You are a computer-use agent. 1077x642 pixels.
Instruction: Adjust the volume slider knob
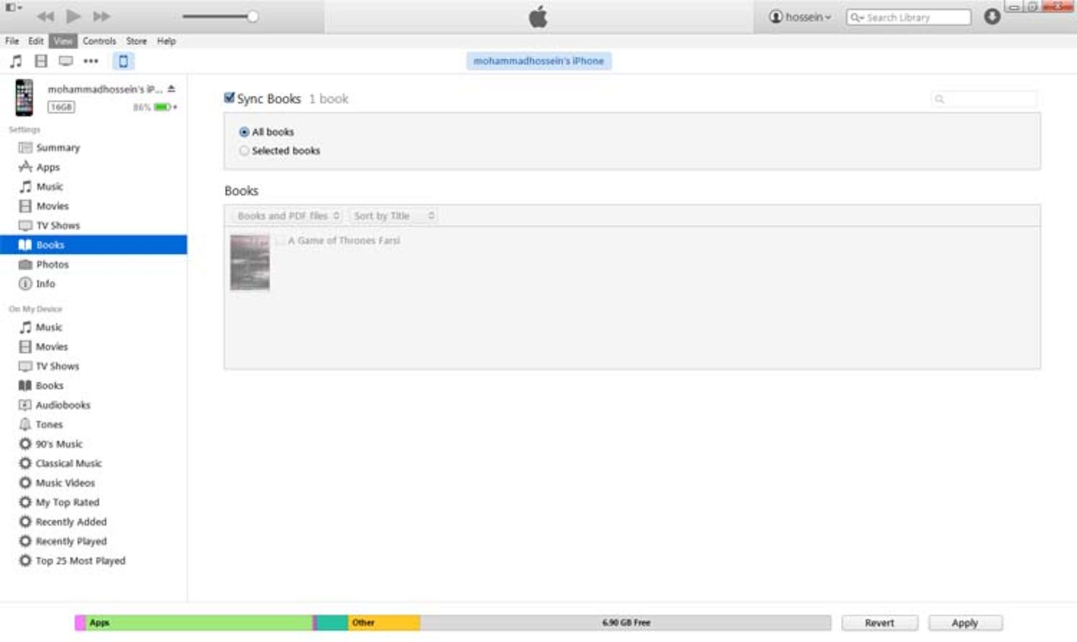tap(253, 17)
